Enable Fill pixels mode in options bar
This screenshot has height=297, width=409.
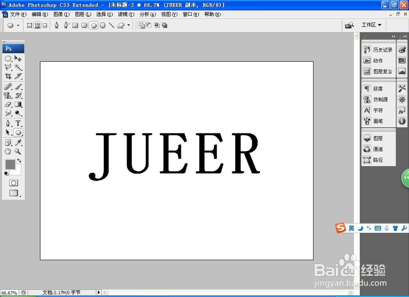pyautogui.click(x=45, y=25)
